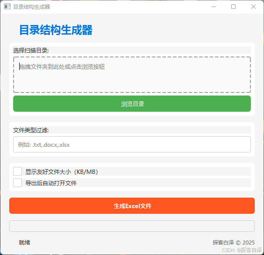264x255 pixels.
Task: Click the progress bar below the Excel button
Action: [x=132, y=226]
